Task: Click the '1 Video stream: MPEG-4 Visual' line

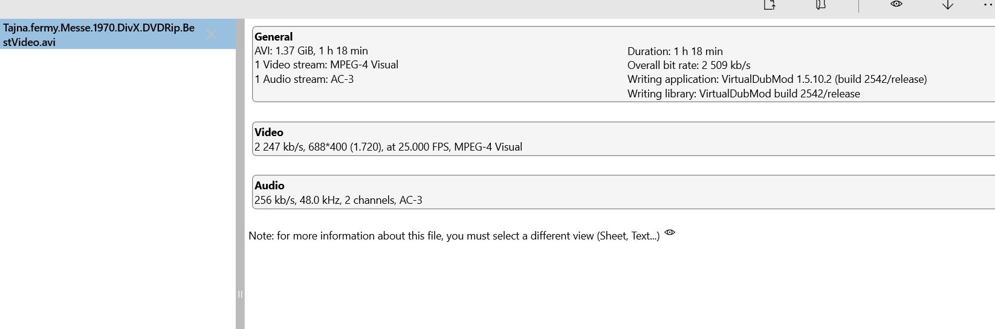Action: (326, 65)
